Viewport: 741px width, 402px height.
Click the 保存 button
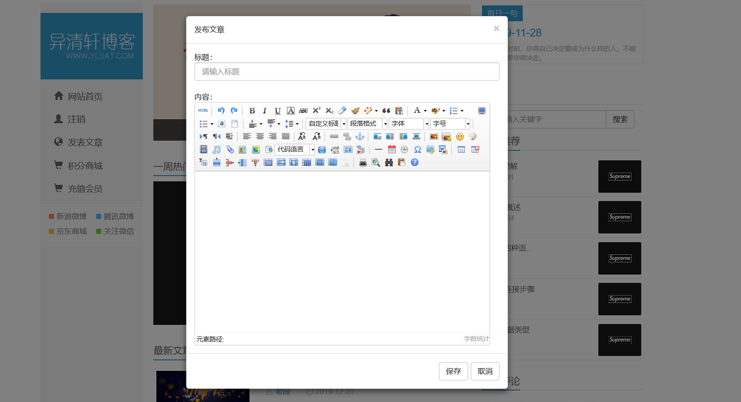click(x=453, y=371)
